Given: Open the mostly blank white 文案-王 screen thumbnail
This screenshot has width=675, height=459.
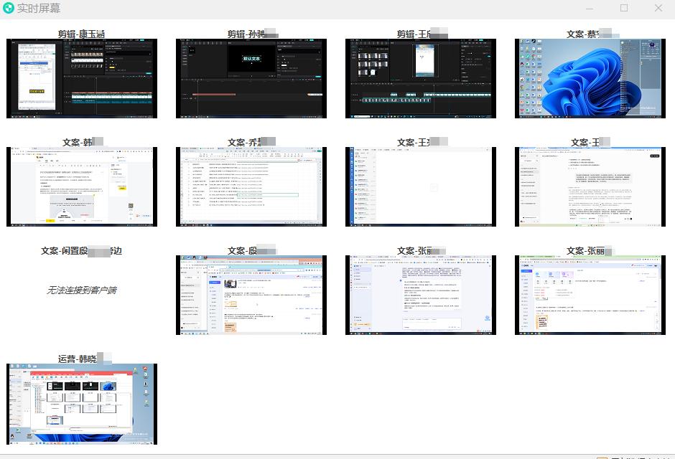Looking at the screenshot, I should pyautogui.click(x=421, y=186).
